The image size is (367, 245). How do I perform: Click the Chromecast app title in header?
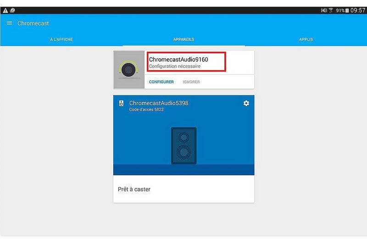(33, 23)
